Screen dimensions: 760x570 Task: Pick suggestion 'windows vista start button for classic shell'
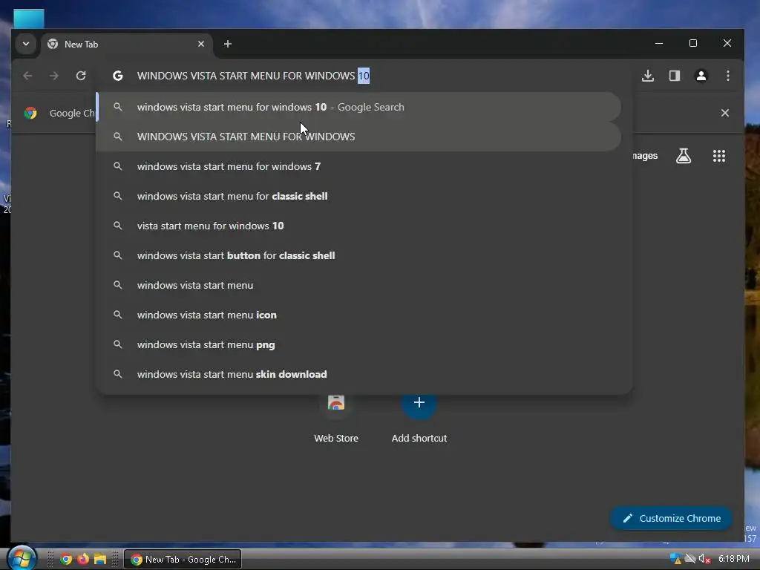pos(358,255)
